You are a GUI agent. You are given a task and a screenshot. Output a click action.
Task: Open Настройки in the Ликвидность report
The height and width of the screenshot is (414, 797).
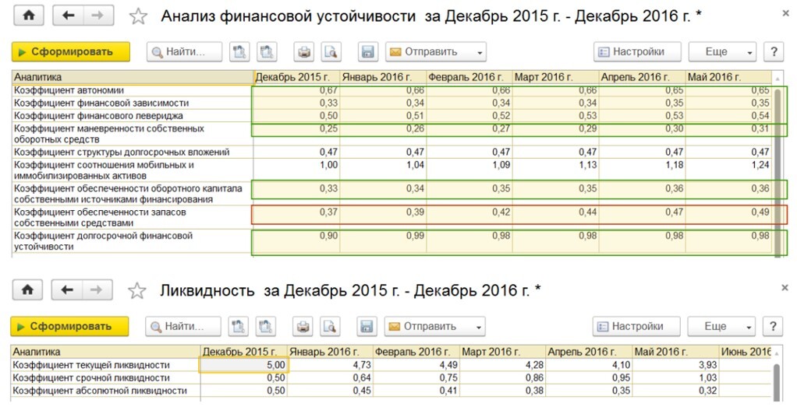pyautogui.click(x=636, y=327)
